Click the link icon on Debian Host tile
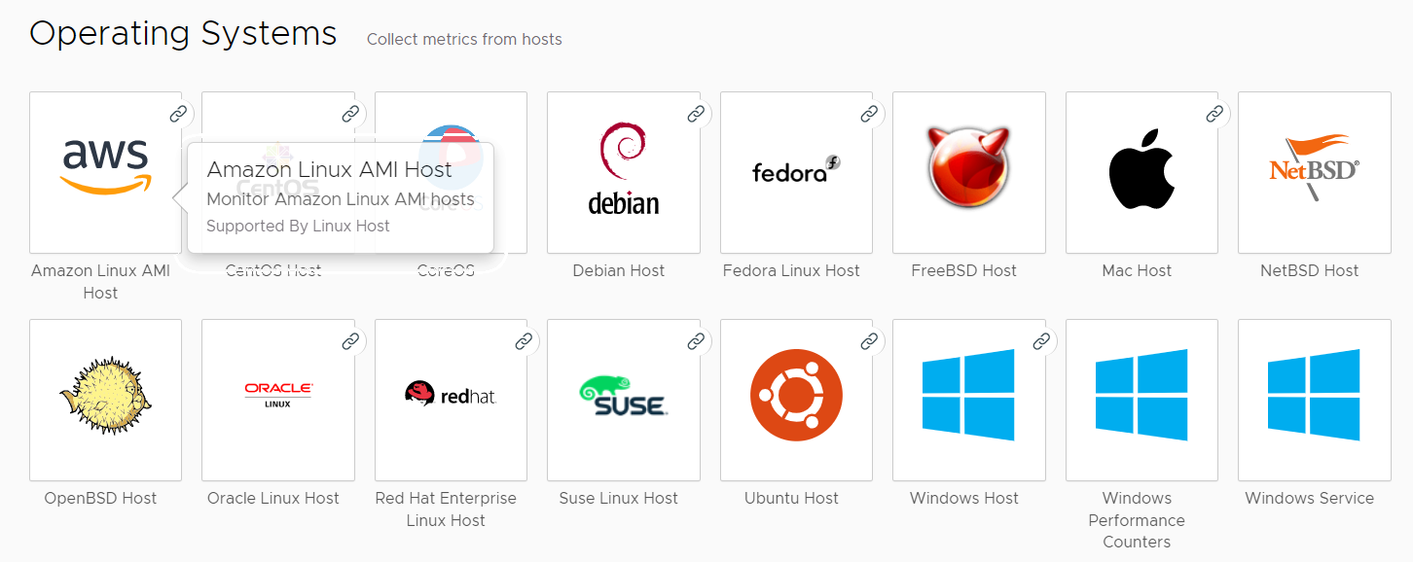 click(x=696, y=114)
